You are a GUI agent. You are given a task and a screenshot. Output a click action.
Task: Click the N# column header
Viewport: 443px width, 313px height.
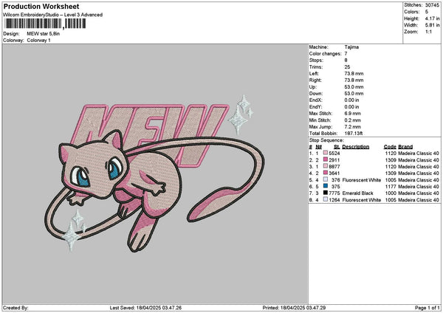[x=319, y=147]
